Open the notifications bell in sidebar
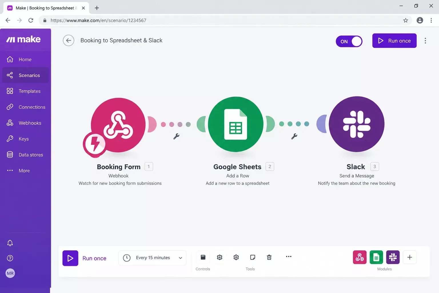Viewport: 439px width, 293px height. [10, 243]
